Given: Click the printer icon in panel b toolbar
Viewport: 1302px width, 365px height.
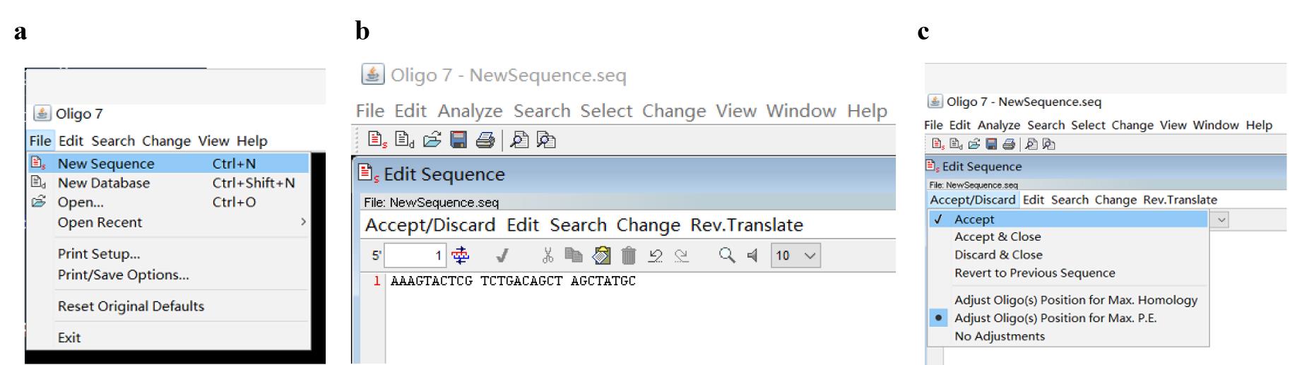Looking at the screenshot, I should click(x=485, y=140).
